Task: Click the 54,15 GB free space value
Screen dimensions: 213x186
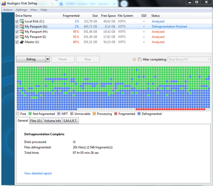Action: coord(109,42)
